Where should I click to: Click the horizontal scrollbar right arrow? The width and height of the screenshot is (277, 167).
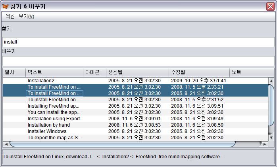pos(265,144)
